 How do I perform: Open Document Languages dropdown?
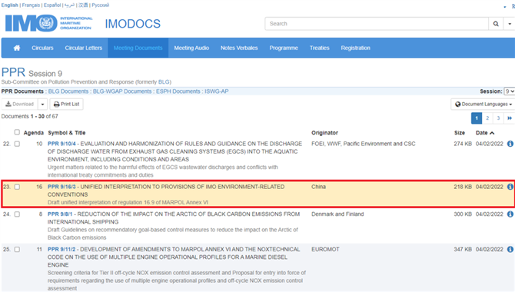click(483, 105)
